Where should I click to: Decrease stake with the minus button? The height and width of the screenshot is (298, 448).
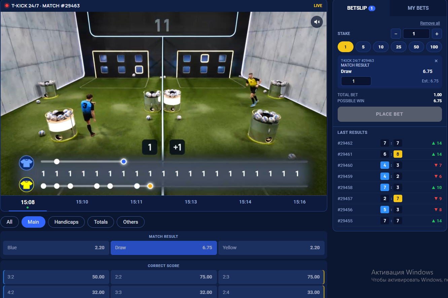(396, 34)
